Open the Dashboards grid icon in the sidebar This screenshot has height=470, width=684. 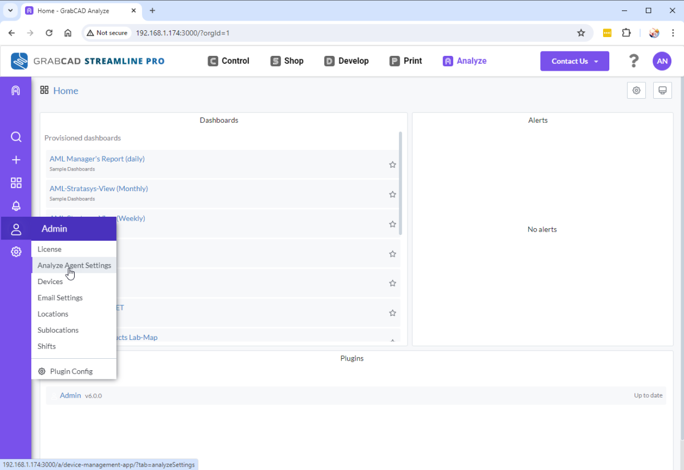(16, 183)
